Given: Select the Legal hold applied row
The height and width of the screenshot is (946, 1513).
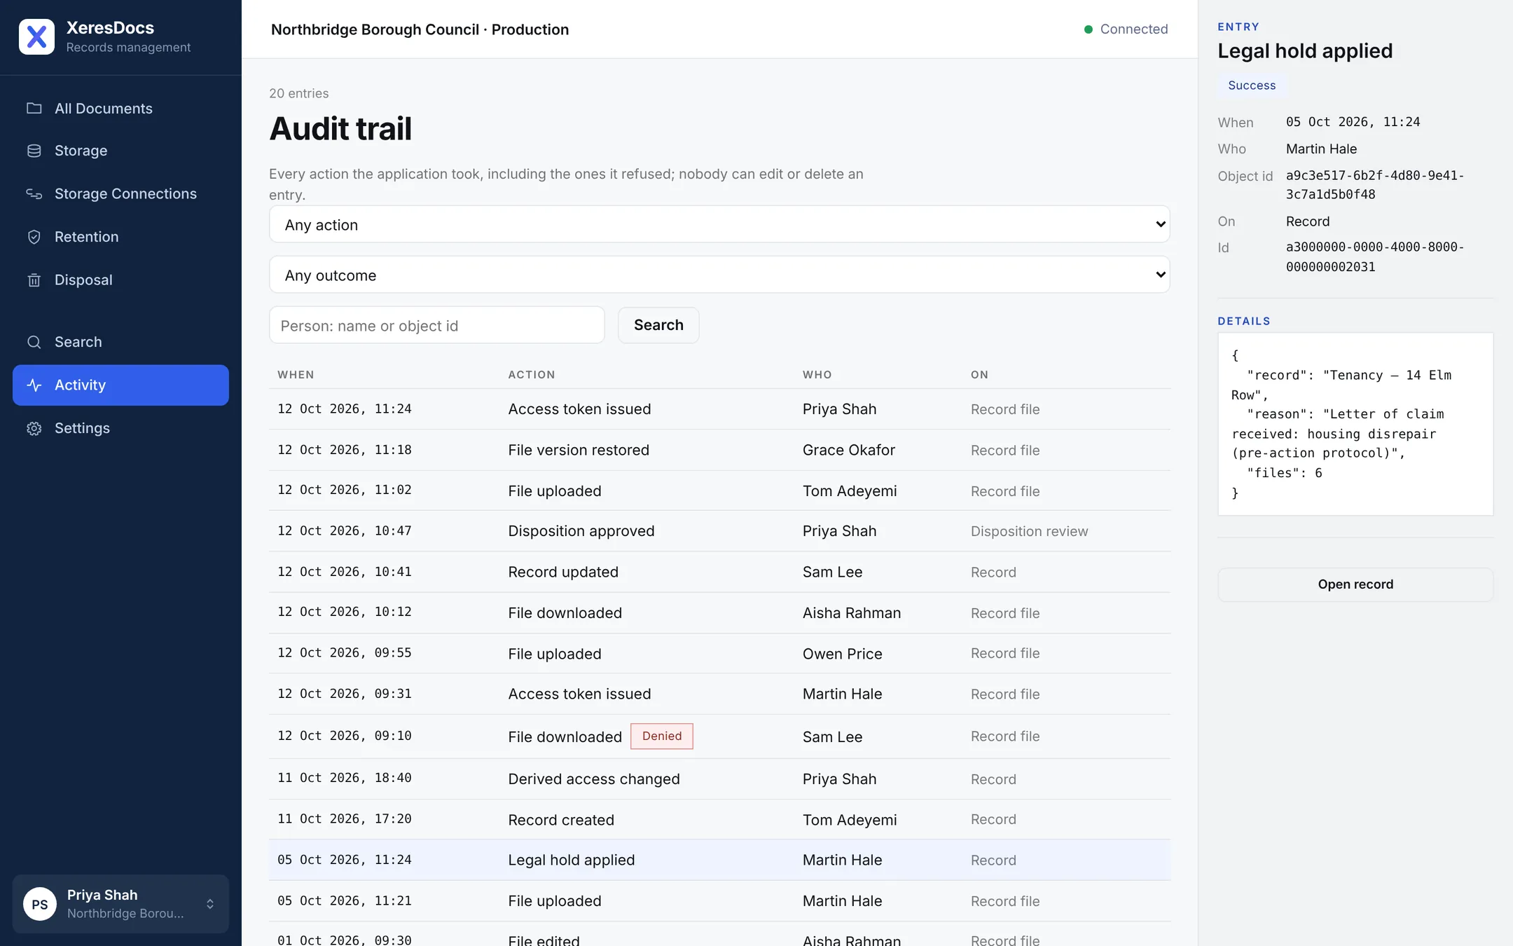Looking at the screenshot, I should point(719,860).
